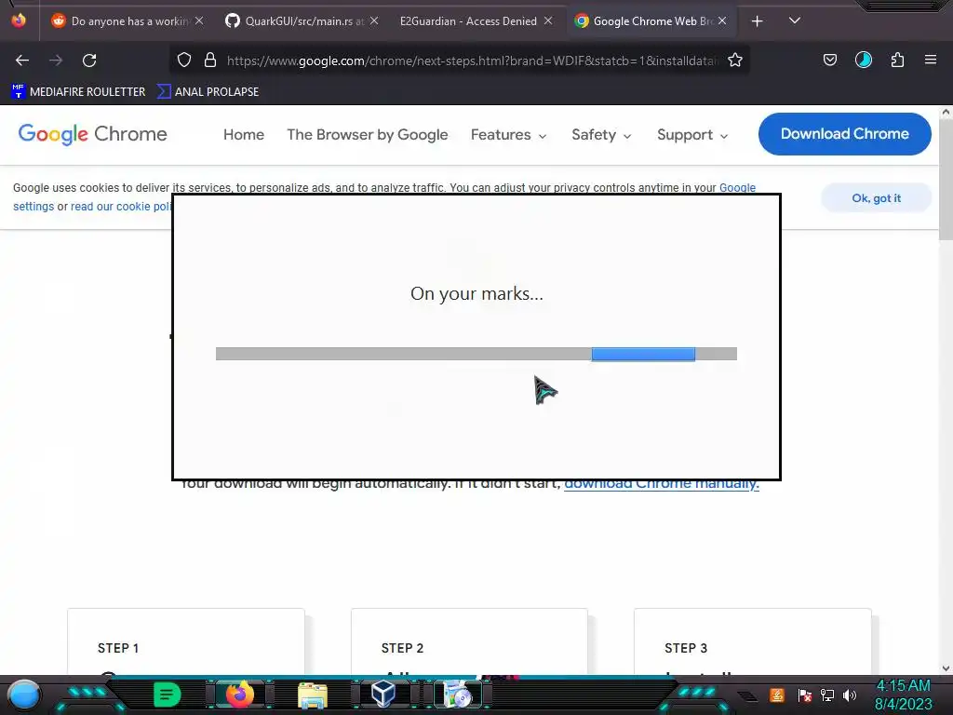953x715 pixels.
Task: Open the volume speaker tray icon
Action: point(850,695)
